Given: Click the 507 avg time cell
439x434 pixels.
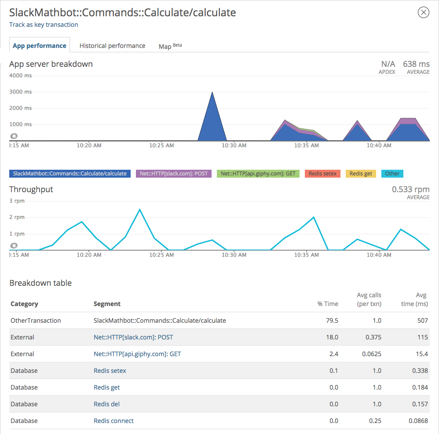Looking at the screenshot, I should point(422,321).
